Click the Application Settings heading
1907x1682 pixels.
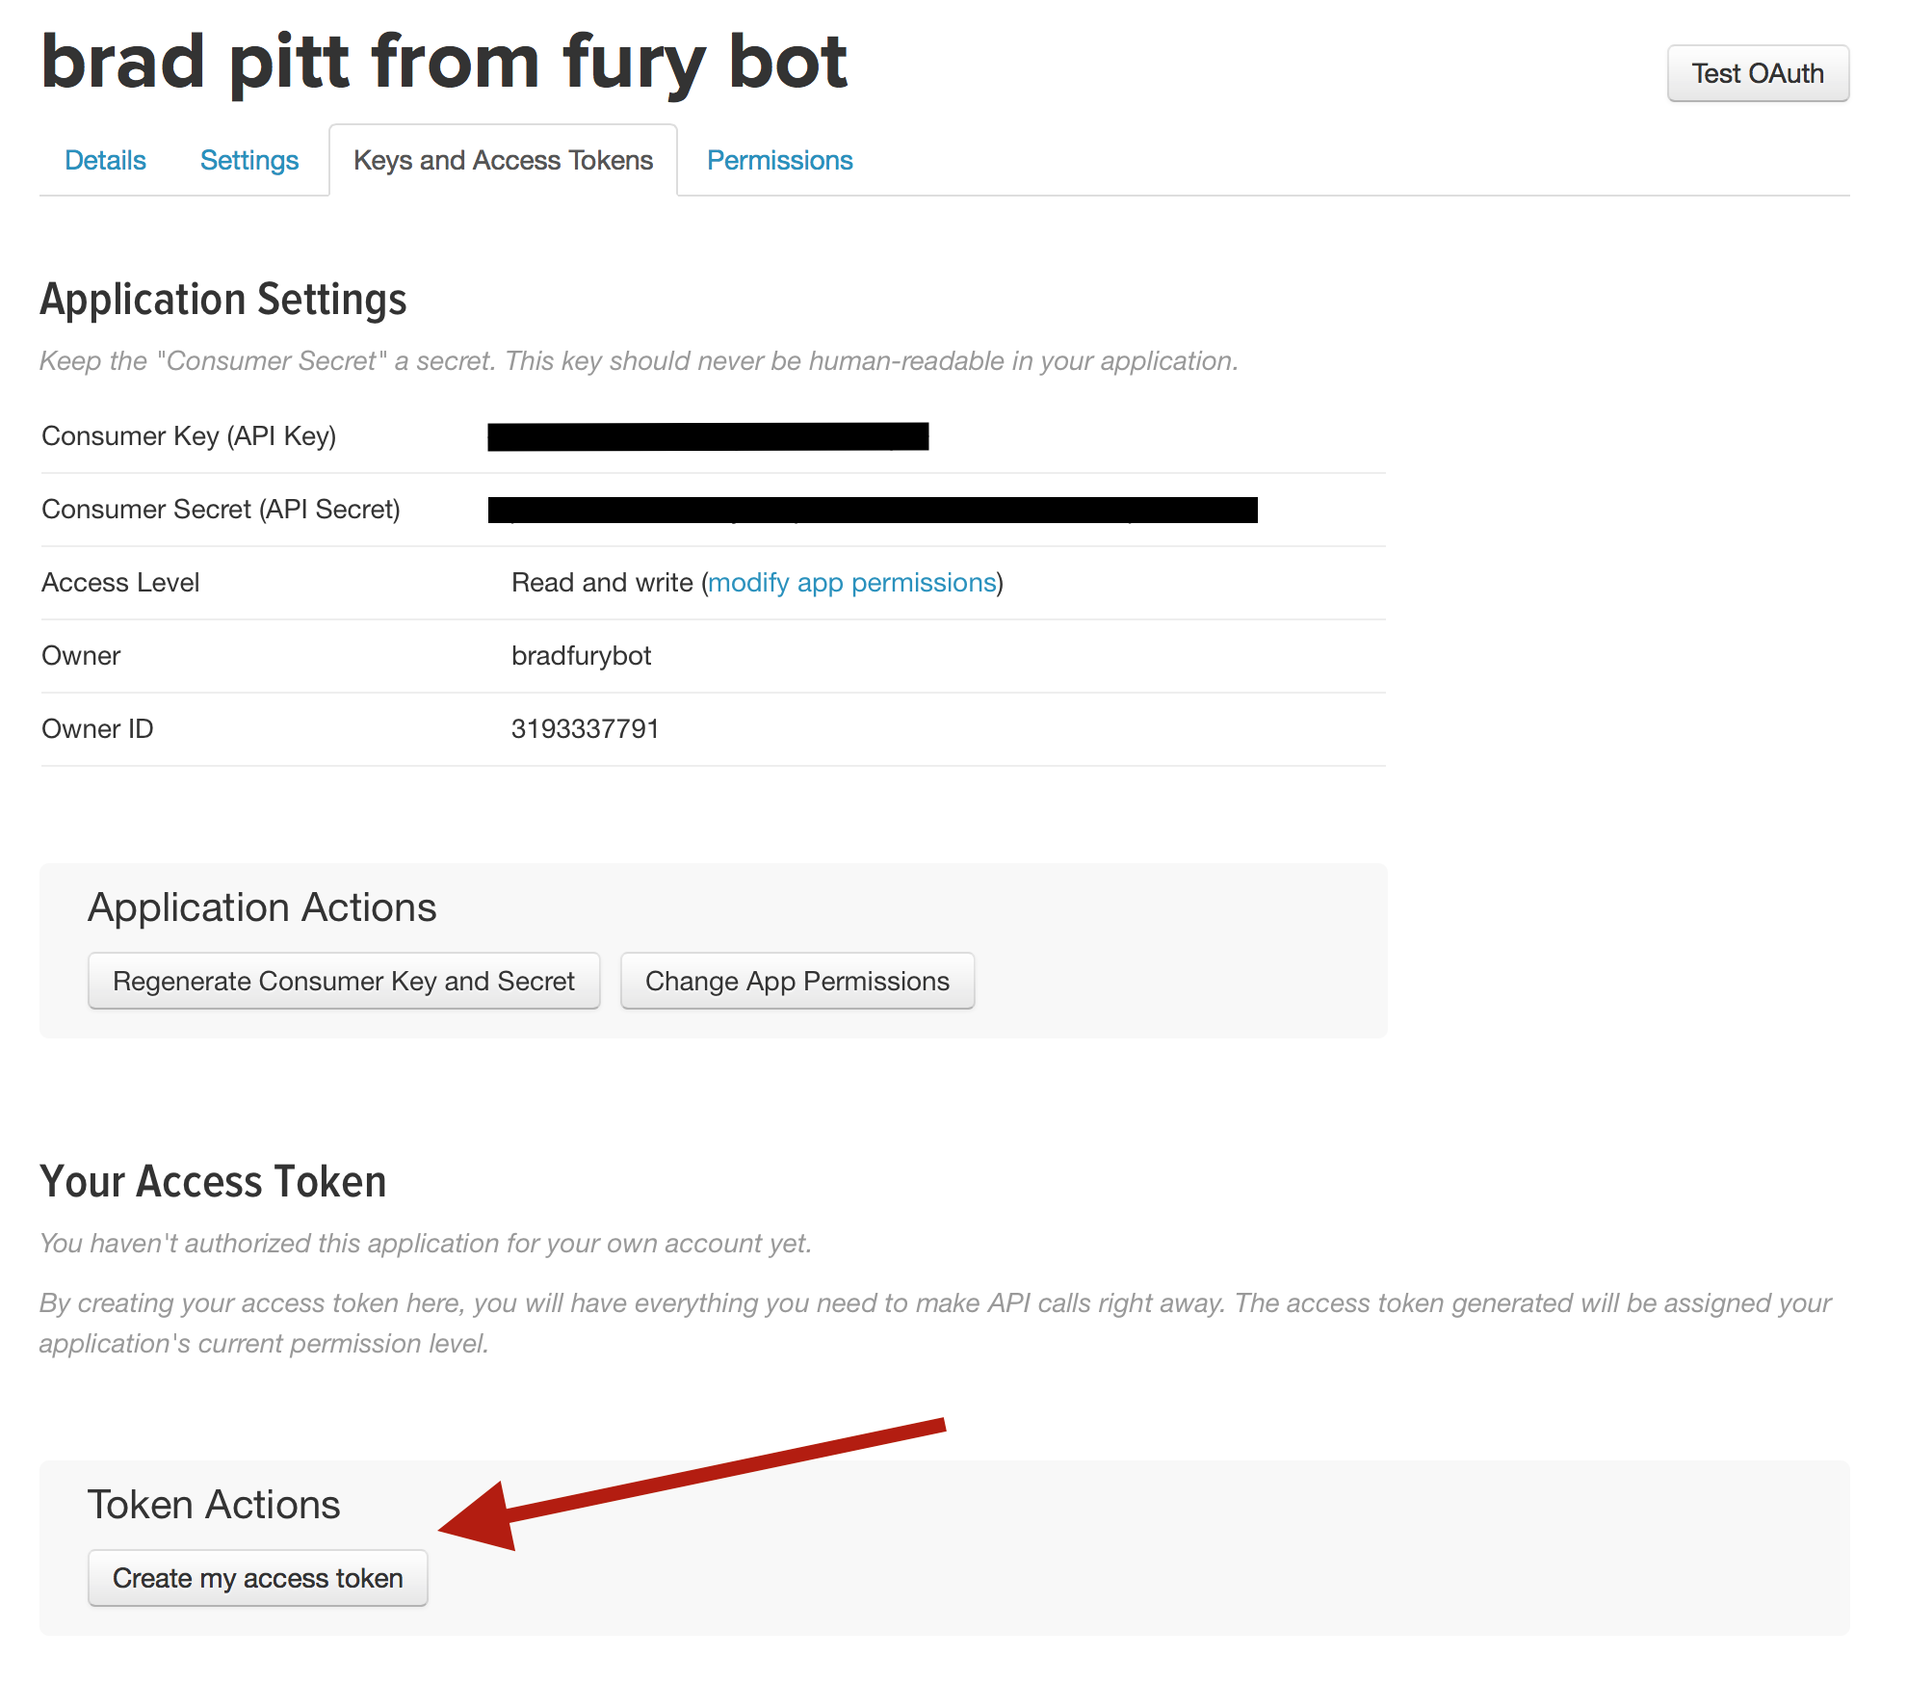click(223, 300)
